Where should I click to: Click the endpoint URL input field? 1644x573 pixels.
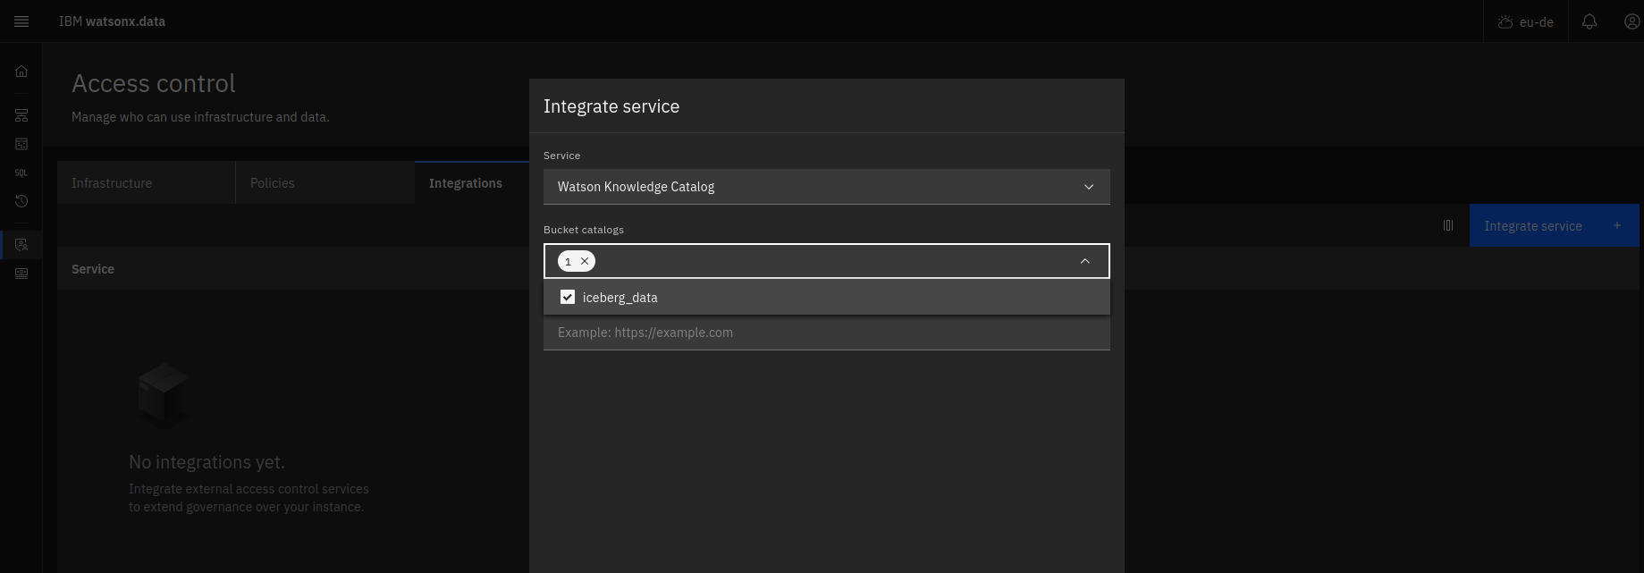[826, 333]
